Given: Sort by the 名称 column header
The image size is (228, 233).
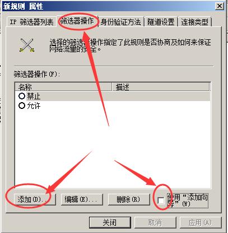Looking at the screenshot, I should (x=63, y=87).
